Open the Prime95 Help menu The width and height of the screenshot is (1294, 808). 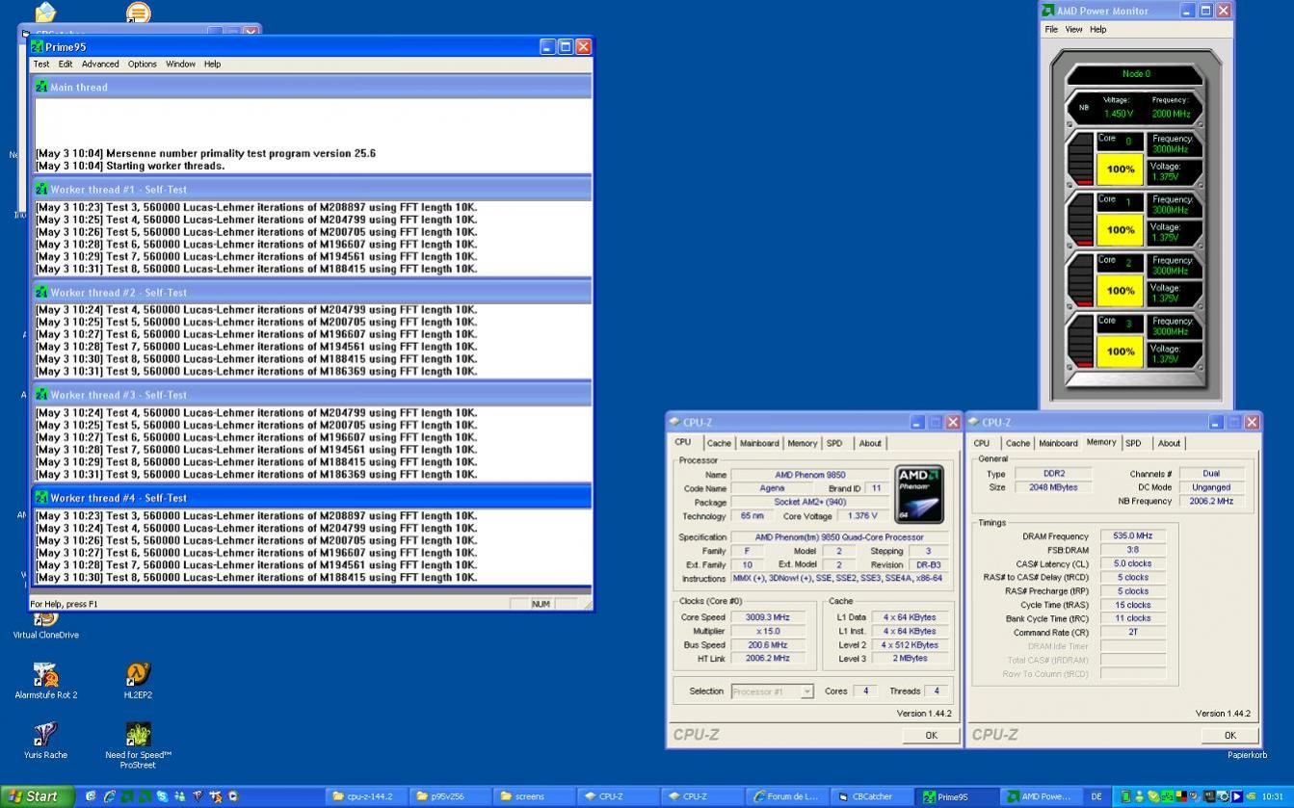(212, 65)
